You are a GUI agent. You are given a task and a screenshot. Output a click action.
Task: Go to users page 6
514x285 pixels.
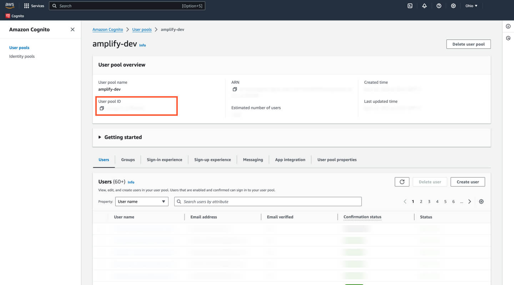(x=453, y=202)
